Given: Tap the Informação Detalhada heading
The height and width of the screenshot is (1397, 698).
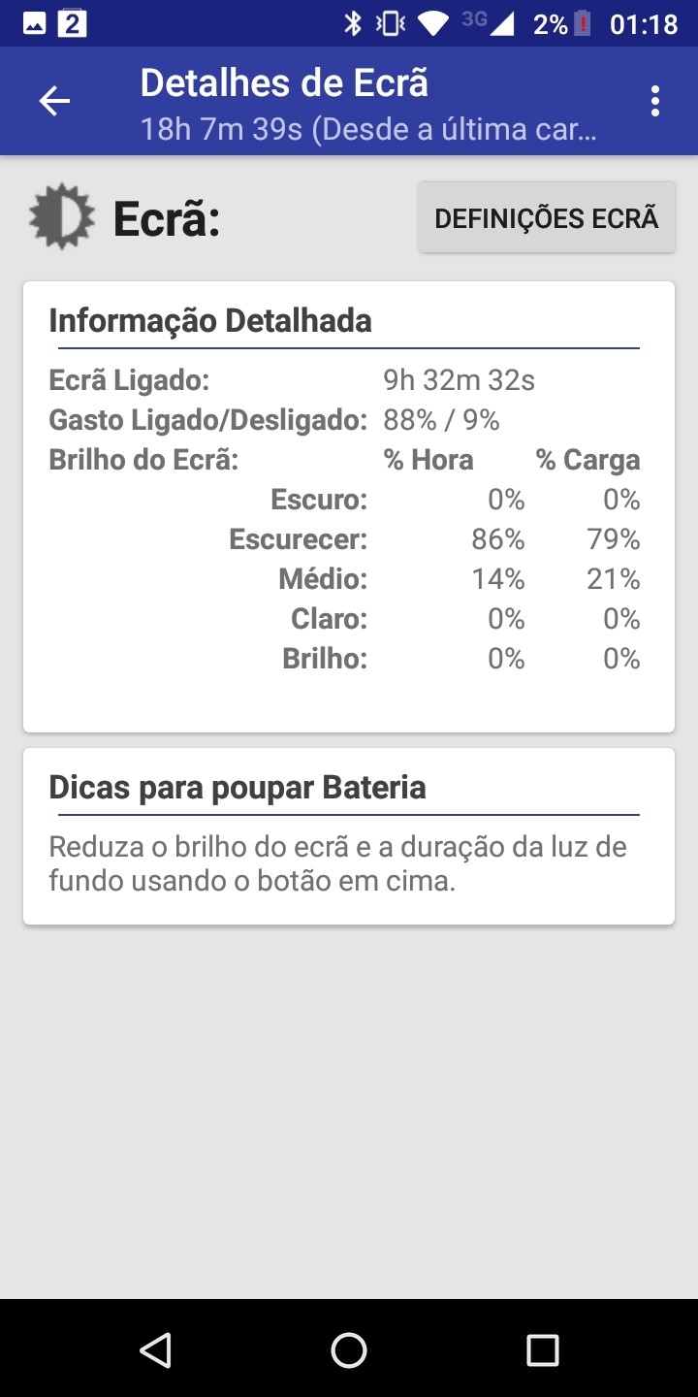Looking at the screenshot, I should [x=210, y=320].
